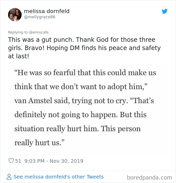The height and width of the screenshot is (183, 176).
Task: Open the 9:03 PM - Nov 30, 2019 timestamp
Action: [54, 161]
